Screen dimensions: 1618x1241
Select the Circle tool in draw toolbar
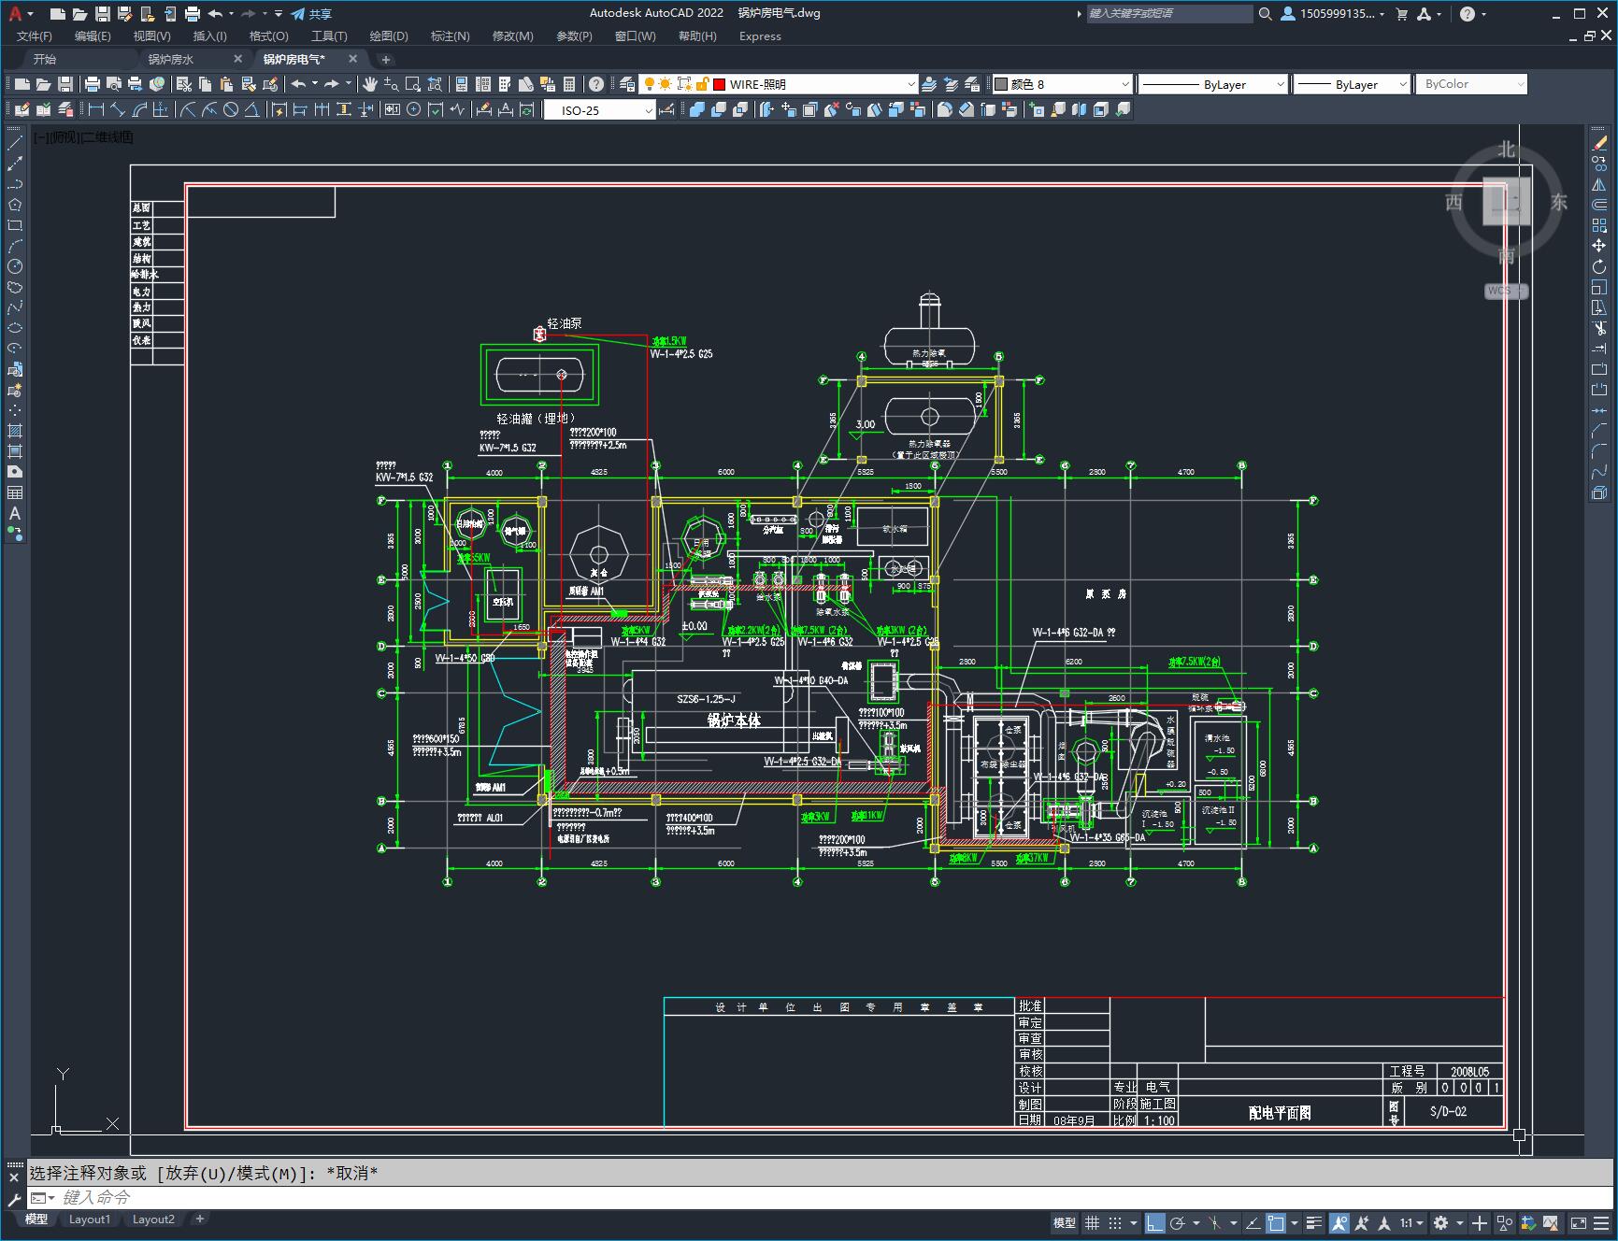pyautogui.click(x=15, y=266)
